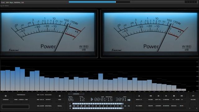Toggle the OSC. SCOPE visualization
The width and height of the screenshot is (199, 112).
[x=40, y=106]
